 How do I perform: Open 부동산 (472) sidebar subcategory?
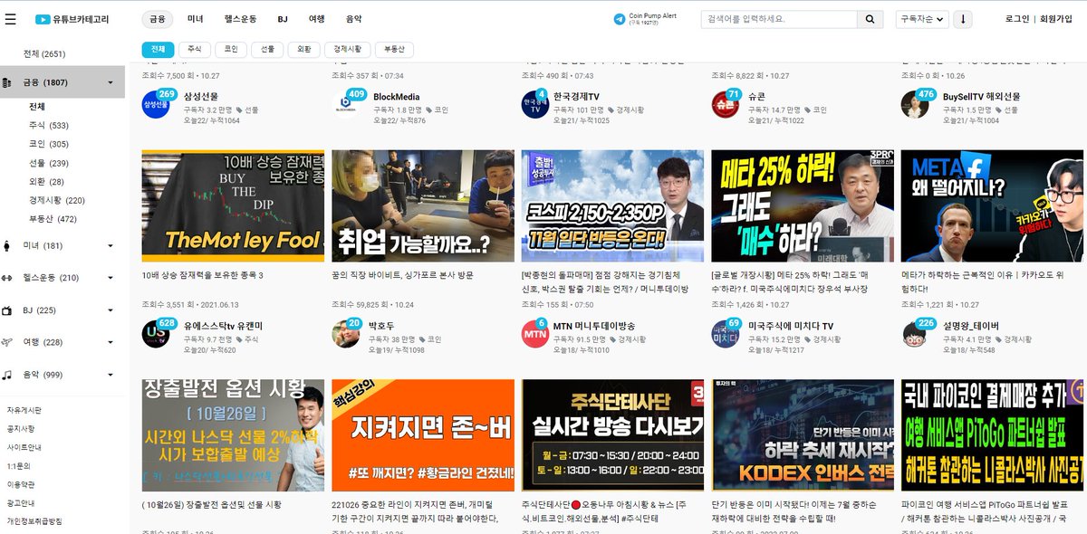(x=53, y=219)
